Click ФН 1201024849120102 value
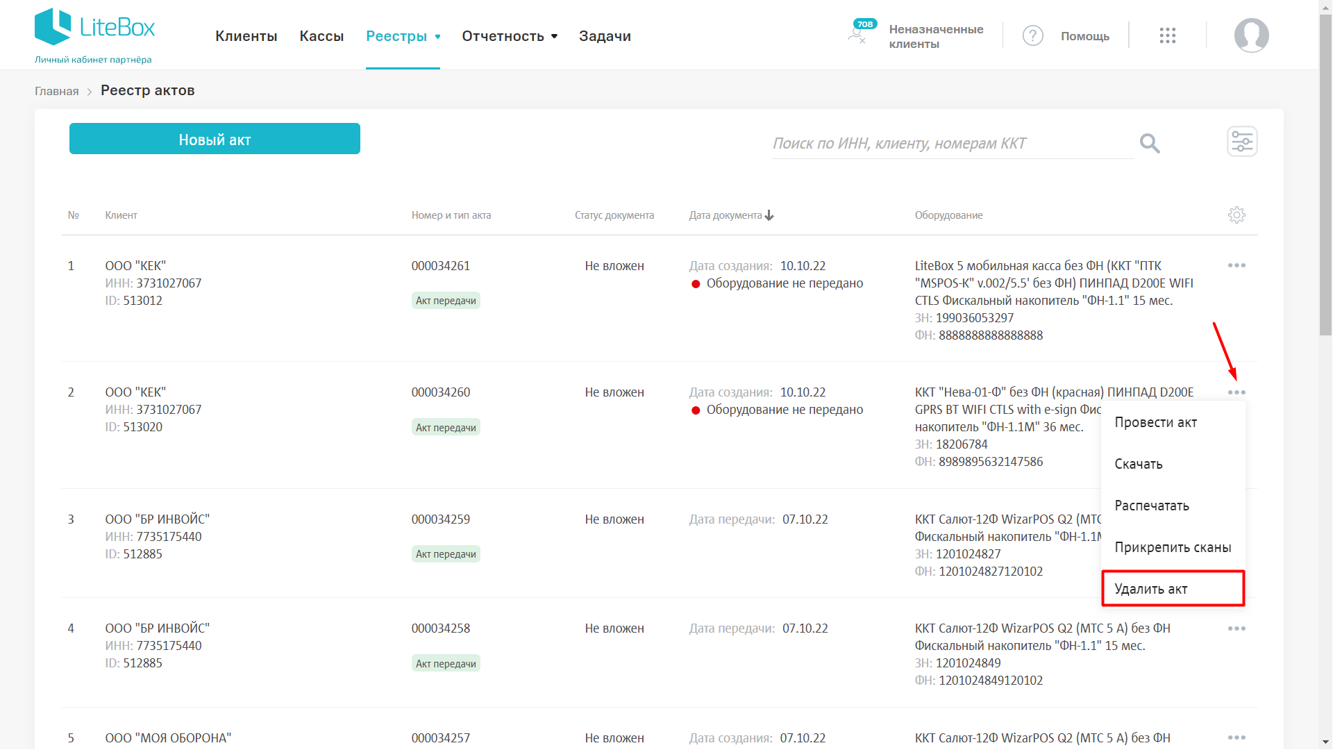1333x750 pixels. pyautogui.click(x=991, y=681)
